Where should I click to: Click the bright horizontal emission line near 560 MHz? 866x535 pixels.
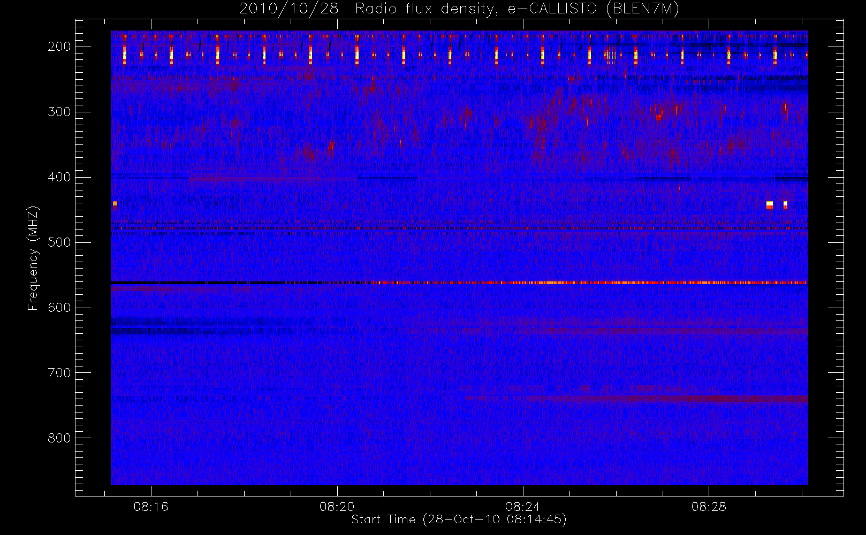(459, 282)
